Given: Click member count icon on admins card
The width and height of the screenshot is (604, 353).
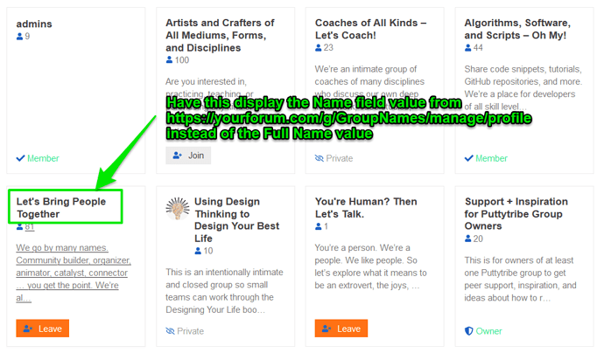Looking at the screenshot, I should (19, 37).
